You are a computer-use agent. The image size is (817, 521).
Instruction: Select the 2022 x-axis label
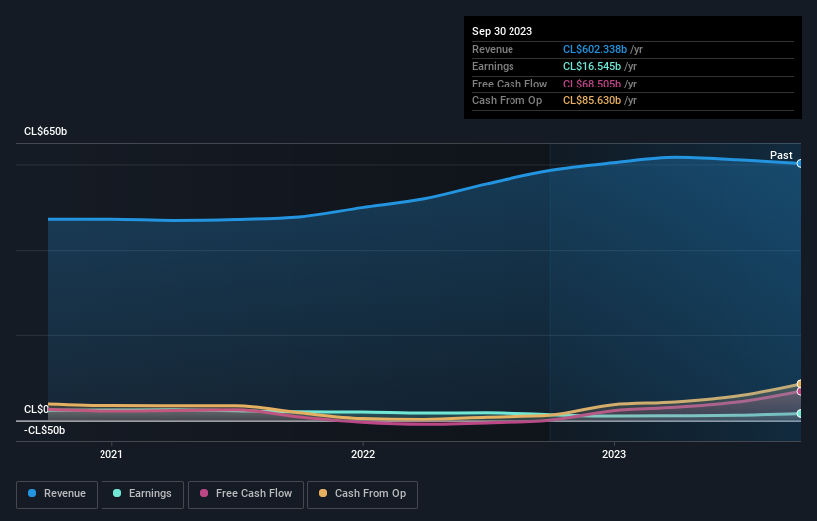coord(363,454)
